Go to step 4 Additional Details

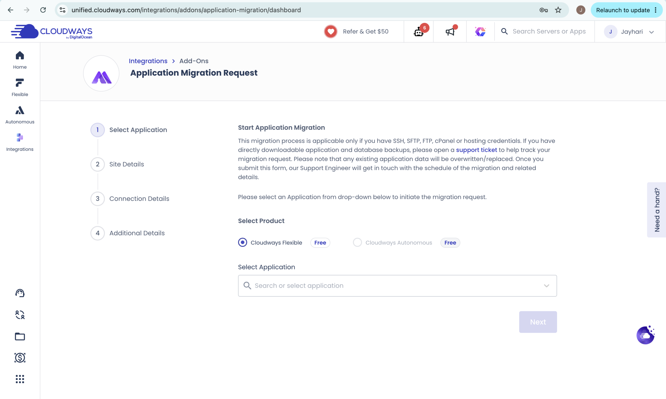(128, 233)
